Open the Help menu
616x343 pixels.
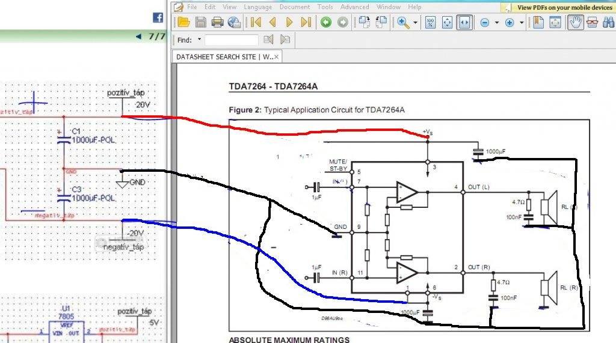tap(414, 7)
